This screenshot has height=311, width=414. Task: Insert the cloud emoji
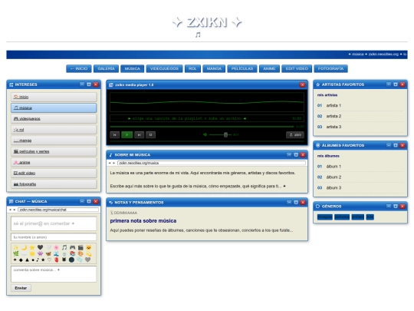pyautogui.click(x=24, y=253)
